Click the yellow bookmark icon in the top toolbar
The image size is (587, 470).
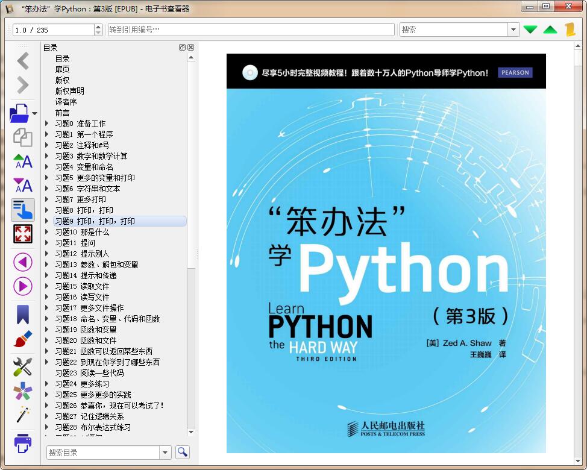tap(570, 30)
